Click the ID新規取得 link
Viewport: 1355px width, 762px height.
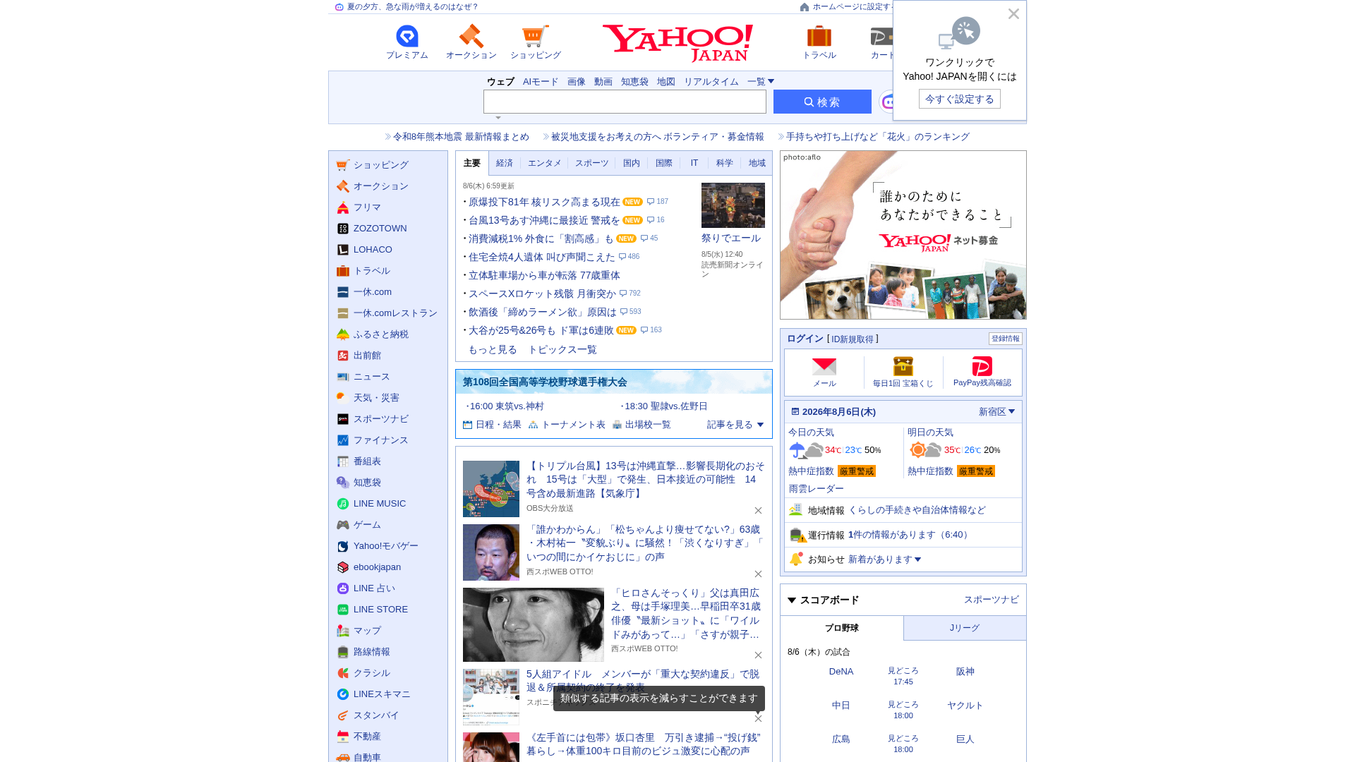coord(853,339)
